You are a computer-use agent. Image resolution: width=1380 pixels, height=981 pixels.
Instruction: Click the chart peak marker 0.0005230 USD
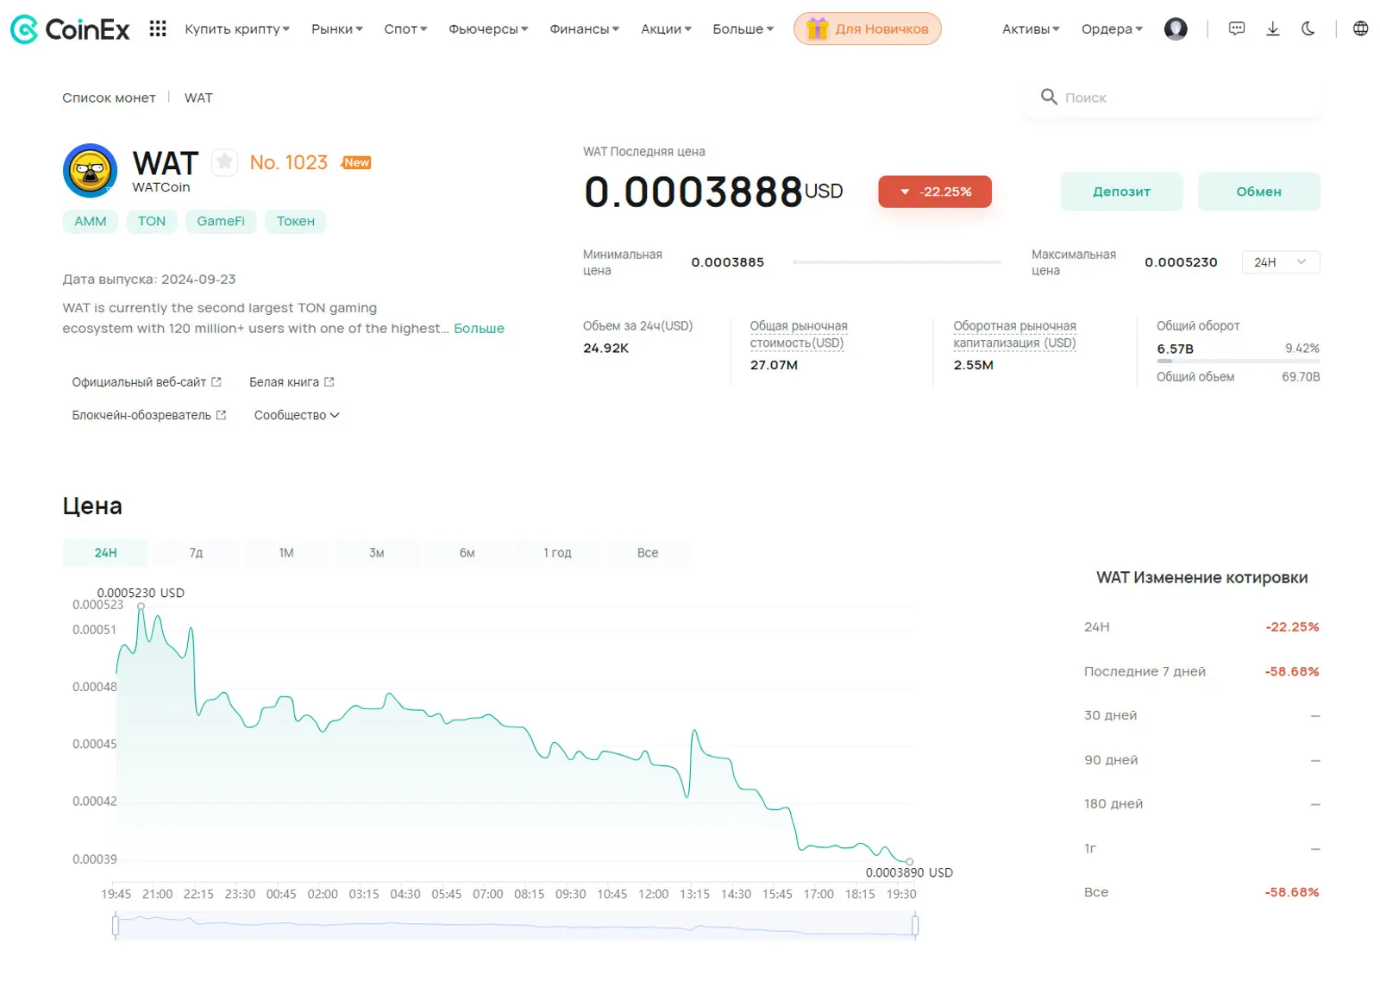(141, 606)
